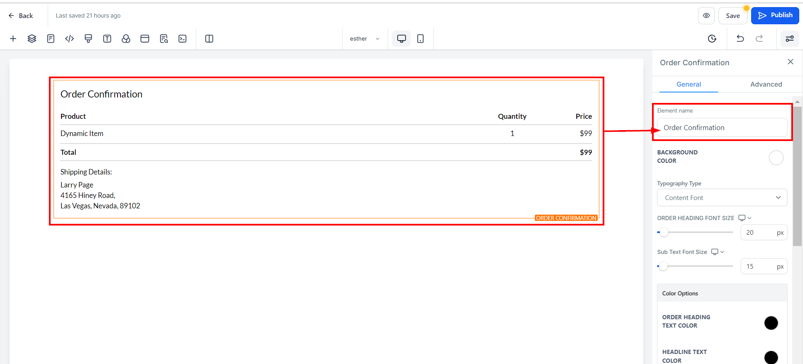Image resolution: width=803 pixels, height=364 pixels.
Task: Open the custom code icon
Action: (69, 39)
